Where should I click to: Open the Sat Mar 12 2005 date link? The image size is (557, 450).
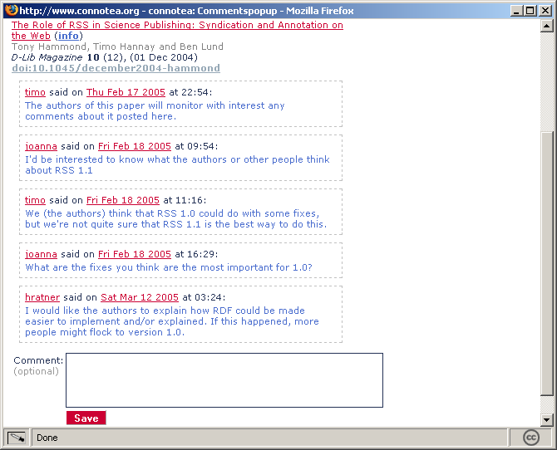click(x=140, y=297)
